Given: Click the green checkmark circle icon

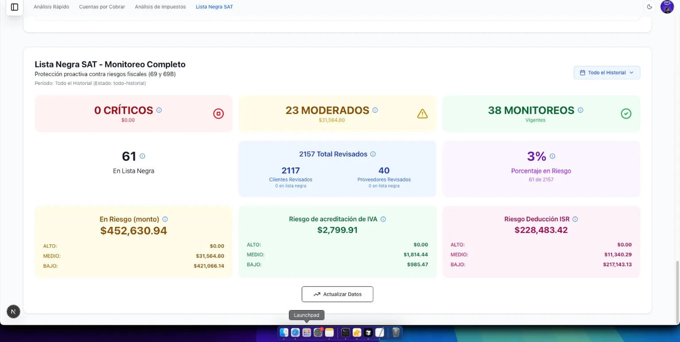Looking at the screenshot, I should 626,114.
